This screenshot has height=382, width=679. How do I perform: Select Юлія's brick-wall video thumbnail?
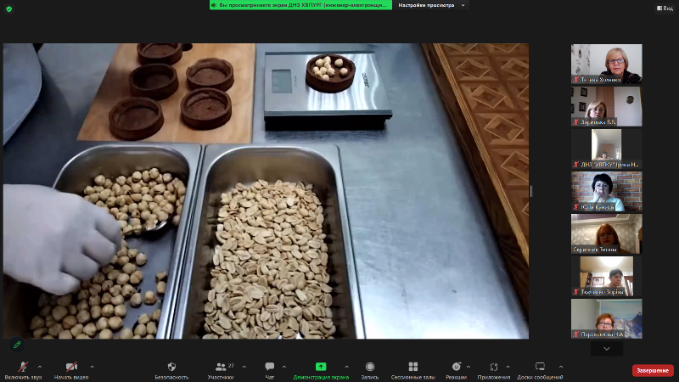click(606, 191)
